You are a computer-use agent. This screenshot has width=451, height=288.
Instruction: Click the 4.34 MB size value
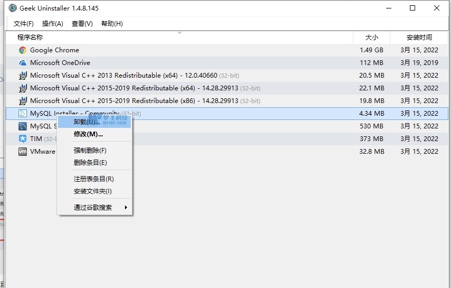(372, 114)
